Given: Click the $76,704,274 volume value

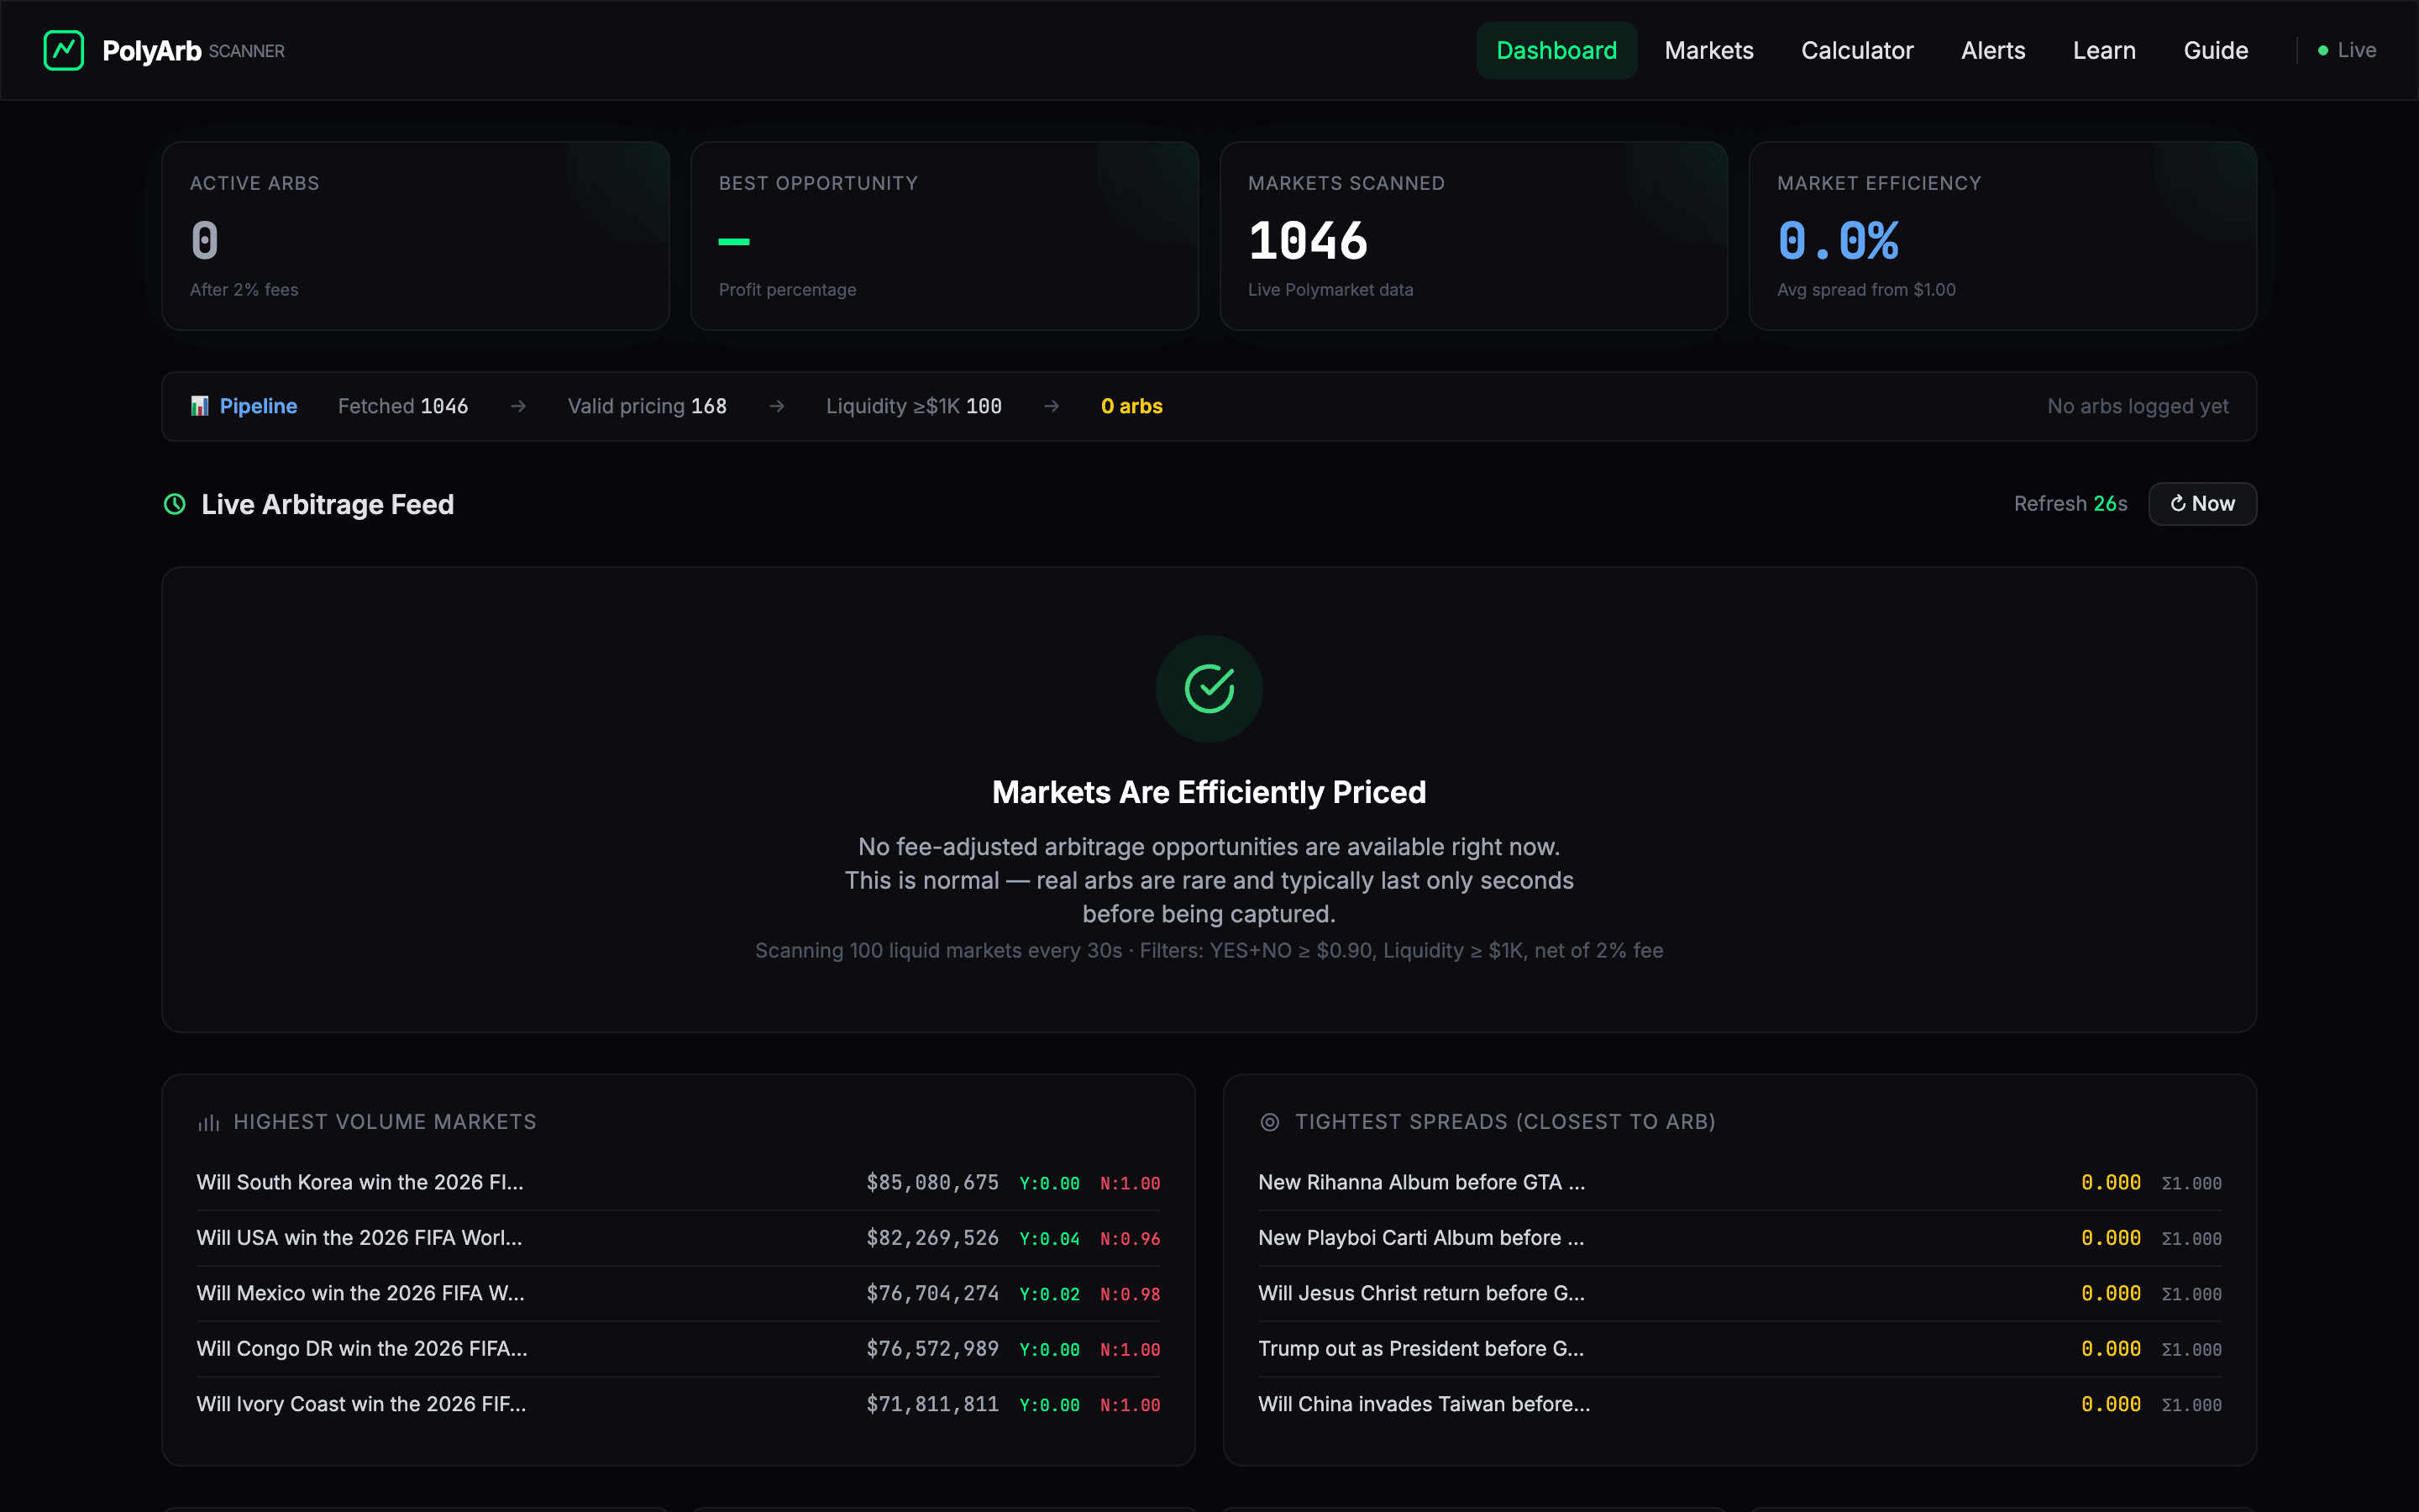Looking at the screenshot, I should 932,1294.
